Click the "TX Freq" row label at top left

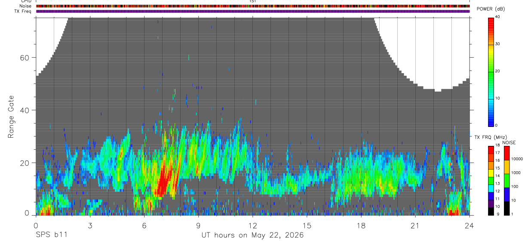tap(23, 11)
